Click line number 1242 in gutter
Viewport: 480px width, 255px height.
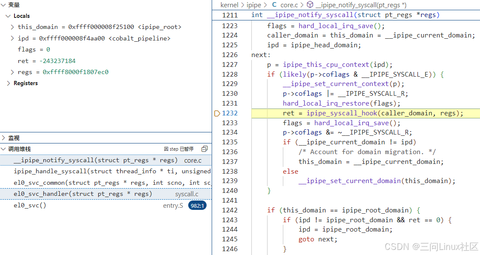[x=230, y=210]
